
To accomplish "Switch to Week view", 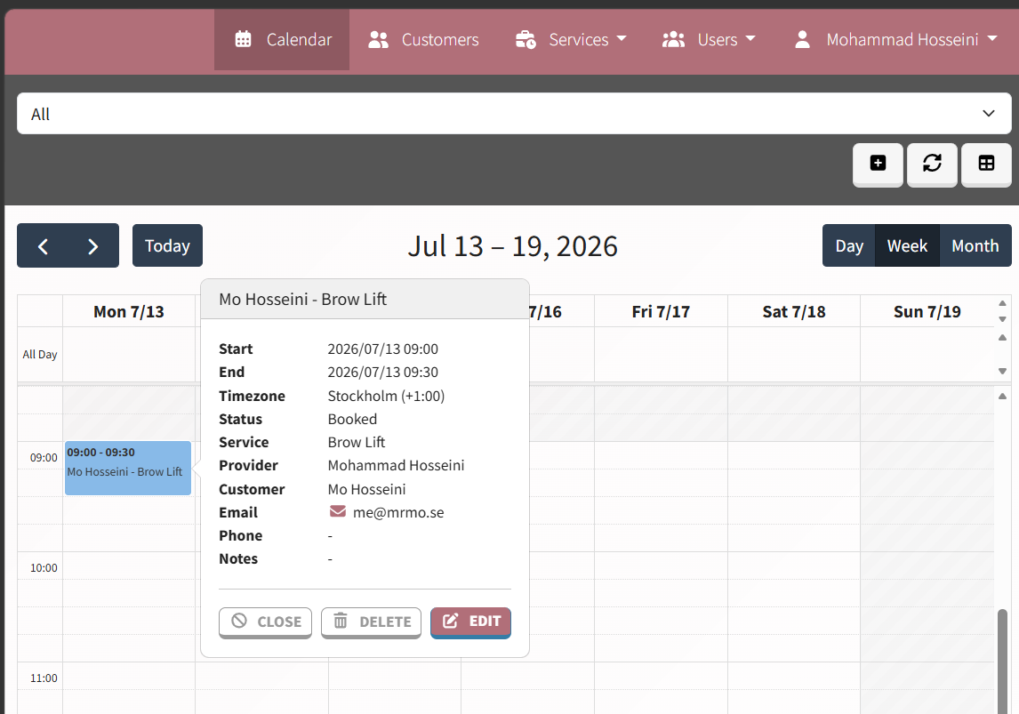I will [x=907, y=245].
